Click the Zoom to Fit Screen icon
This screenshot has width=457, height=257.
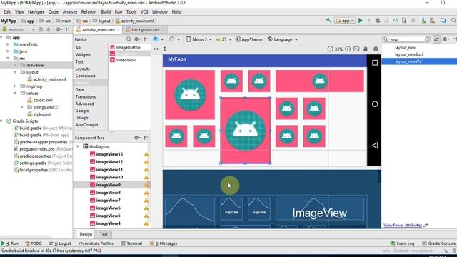click(356, 49)
